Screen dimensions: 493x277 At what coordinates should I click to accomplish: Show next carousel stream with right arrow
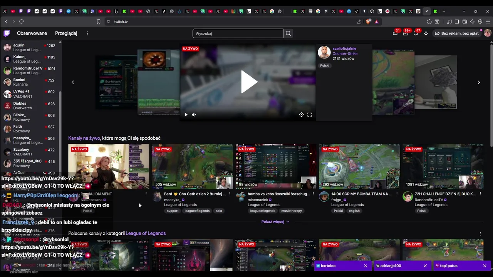(479, 82)
